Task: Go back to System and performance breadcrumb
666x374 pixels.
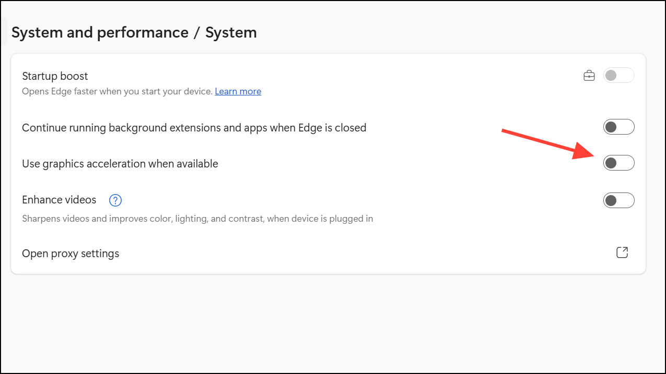Action: click(x=100, y=32)
